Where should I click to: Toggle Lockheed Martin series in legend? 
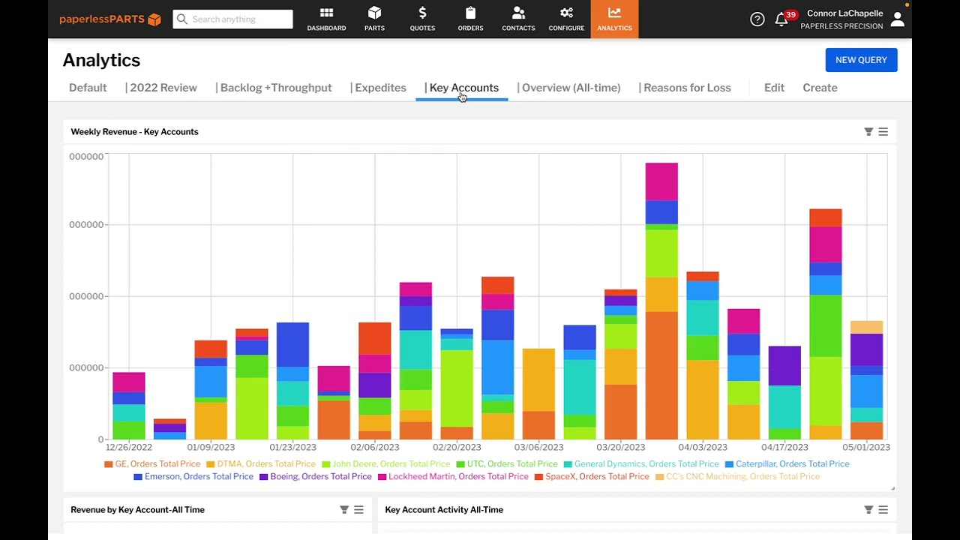[x=453, y=477]
